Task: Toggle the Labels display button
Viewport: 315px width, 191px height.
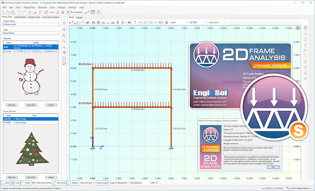Action: (73, 183)
